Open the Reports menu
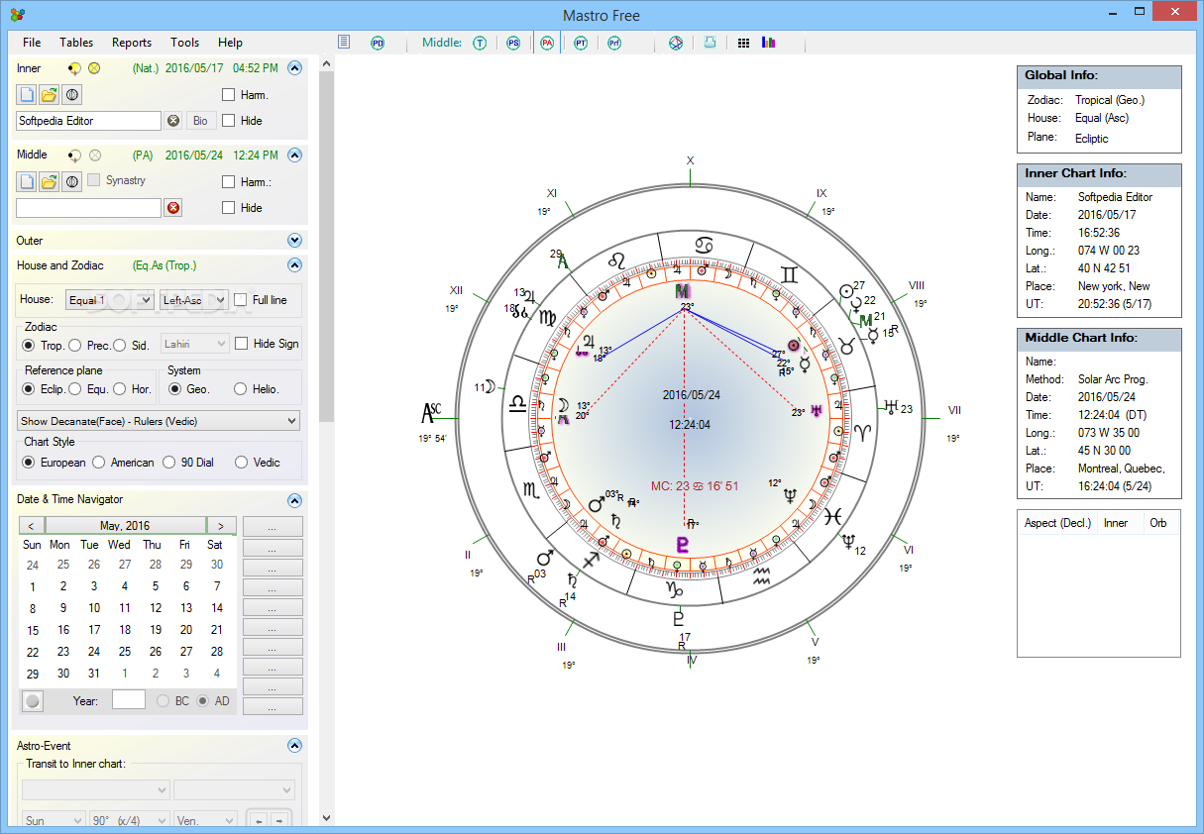The width and height of the screenshot is (1204, 834). [132, 43]
